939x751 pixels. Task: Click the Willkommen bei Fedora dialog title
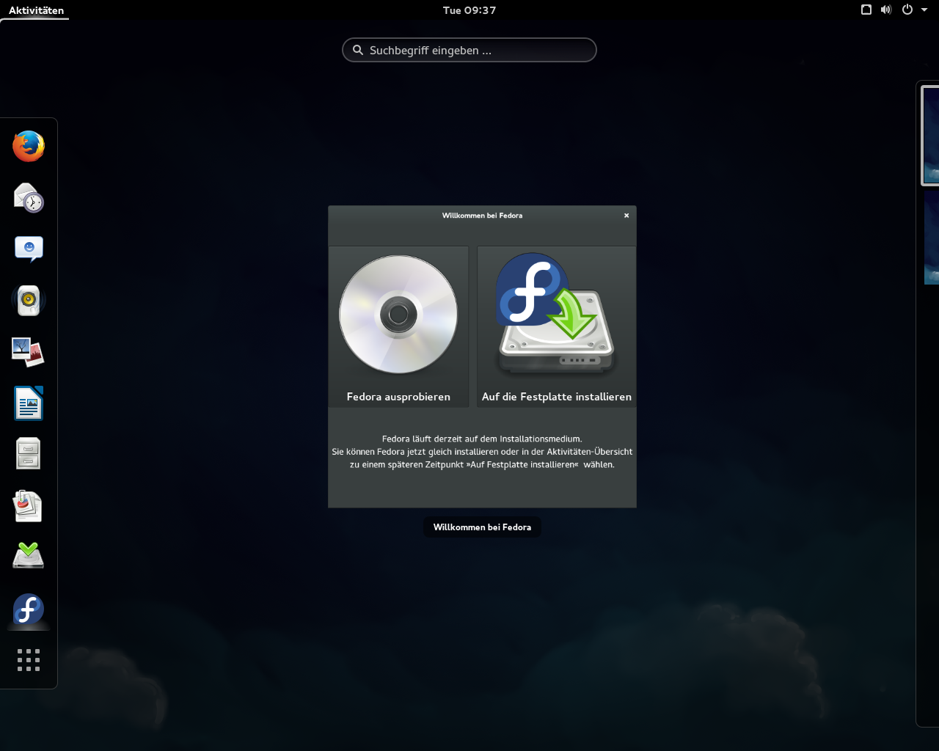coord(482,216)
